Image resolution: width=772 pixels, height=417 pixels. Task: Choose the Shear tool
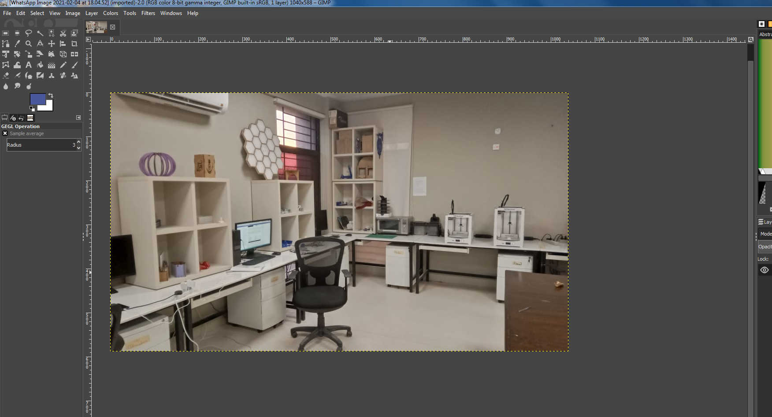point(40,54)
